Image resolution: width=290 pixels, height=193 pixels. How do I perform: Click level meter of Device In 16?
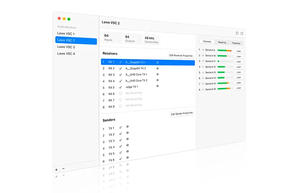click(225, 89)
